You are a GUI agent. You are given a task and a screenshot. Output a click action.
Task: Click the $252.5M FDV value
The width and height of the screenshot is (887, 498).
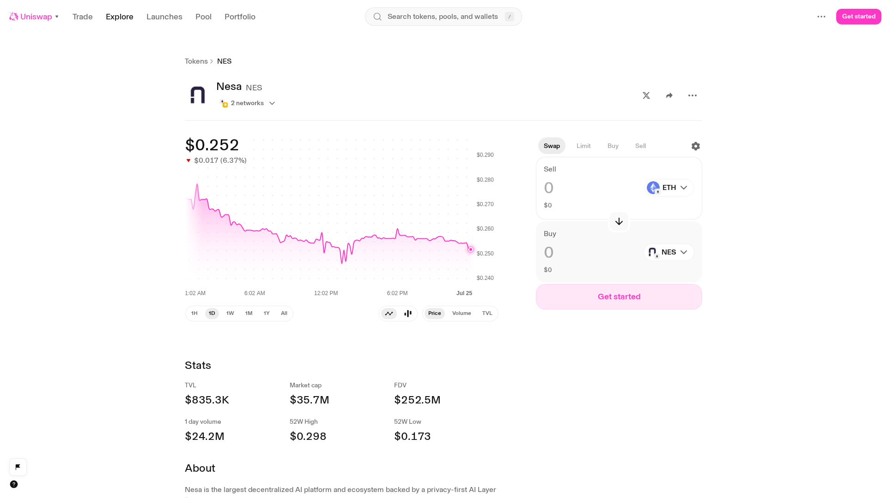[417, 400]
